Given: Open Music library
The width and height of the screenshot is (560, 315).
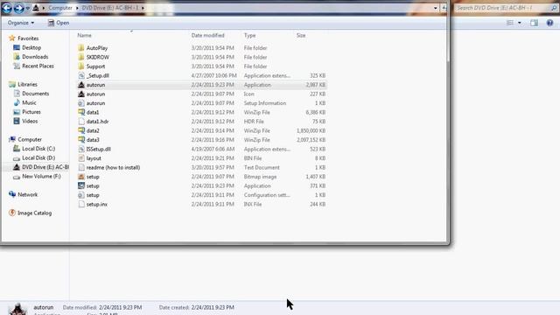Looking at the screenshot, I should (x=29, y=103).
